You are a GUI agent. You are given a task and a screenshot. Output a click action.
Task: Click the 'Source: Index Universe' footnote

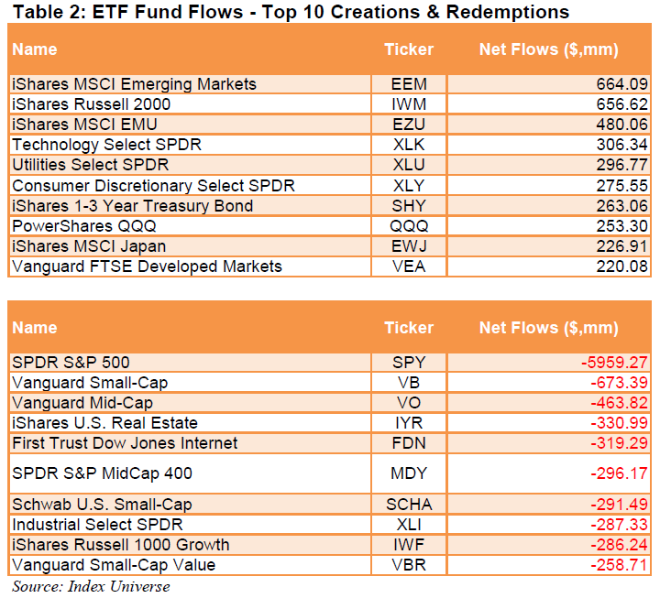[91, 586]
